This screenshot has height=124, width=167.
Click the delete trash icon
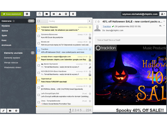click(x=66, y=14)
